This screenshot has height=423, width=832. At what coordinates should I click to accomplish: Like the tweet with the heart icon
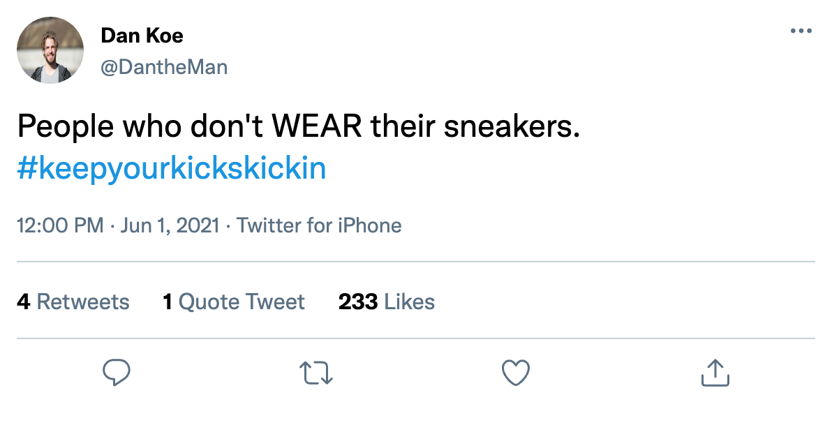[x=516, y=373]
